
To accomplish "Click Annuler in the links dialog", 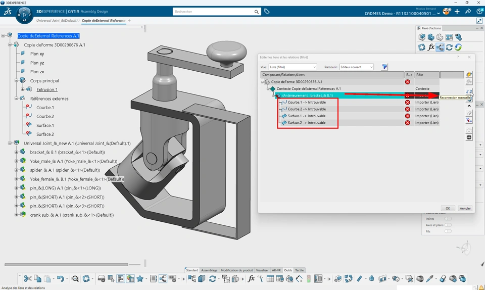I will (465, 208).
